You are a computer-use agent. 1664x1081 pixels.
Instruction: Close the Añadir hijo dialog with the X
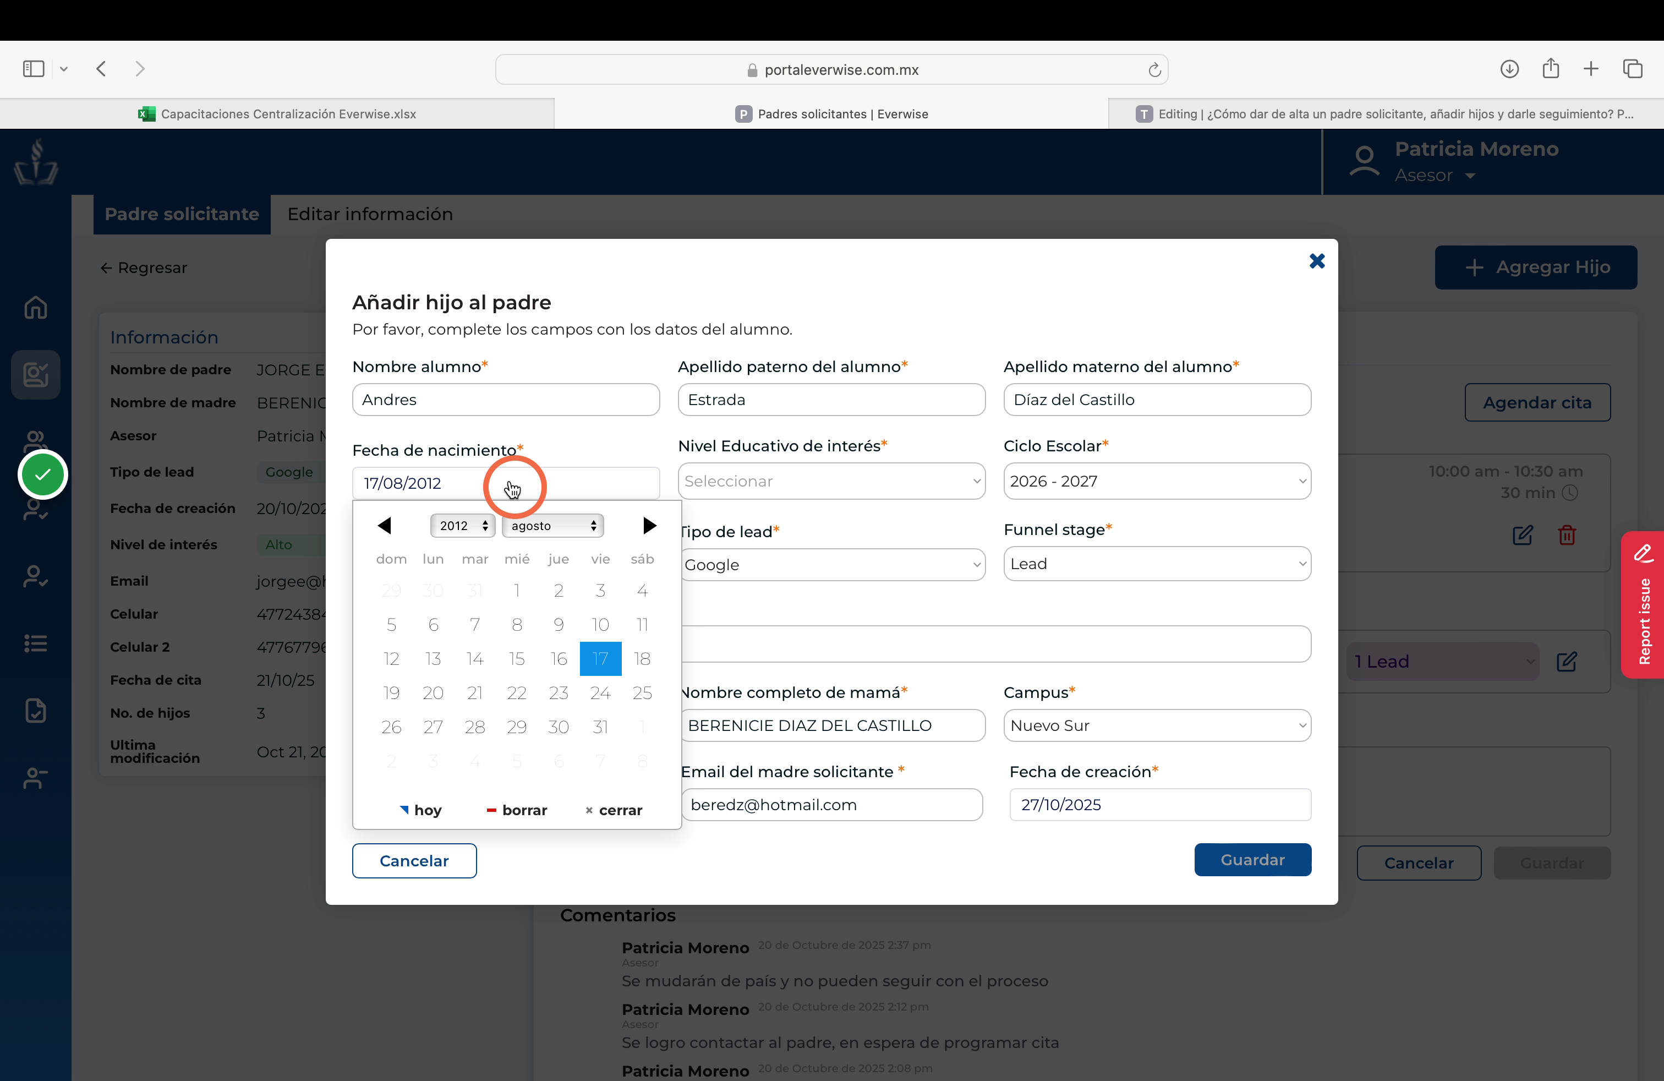(x=1317, y=261)
